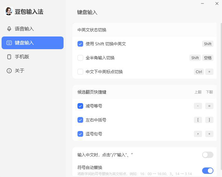Uncheck 使用 Shift 切换中英文
The height and width of the screenshot is (177, 222).
[80, 44]
